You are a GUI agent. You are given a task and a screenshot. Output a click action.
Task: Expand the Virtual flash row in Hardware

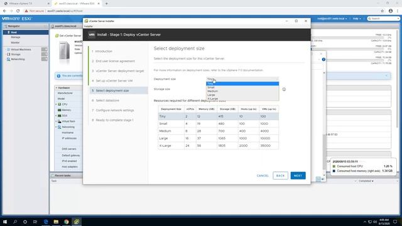tap(56, 121)
